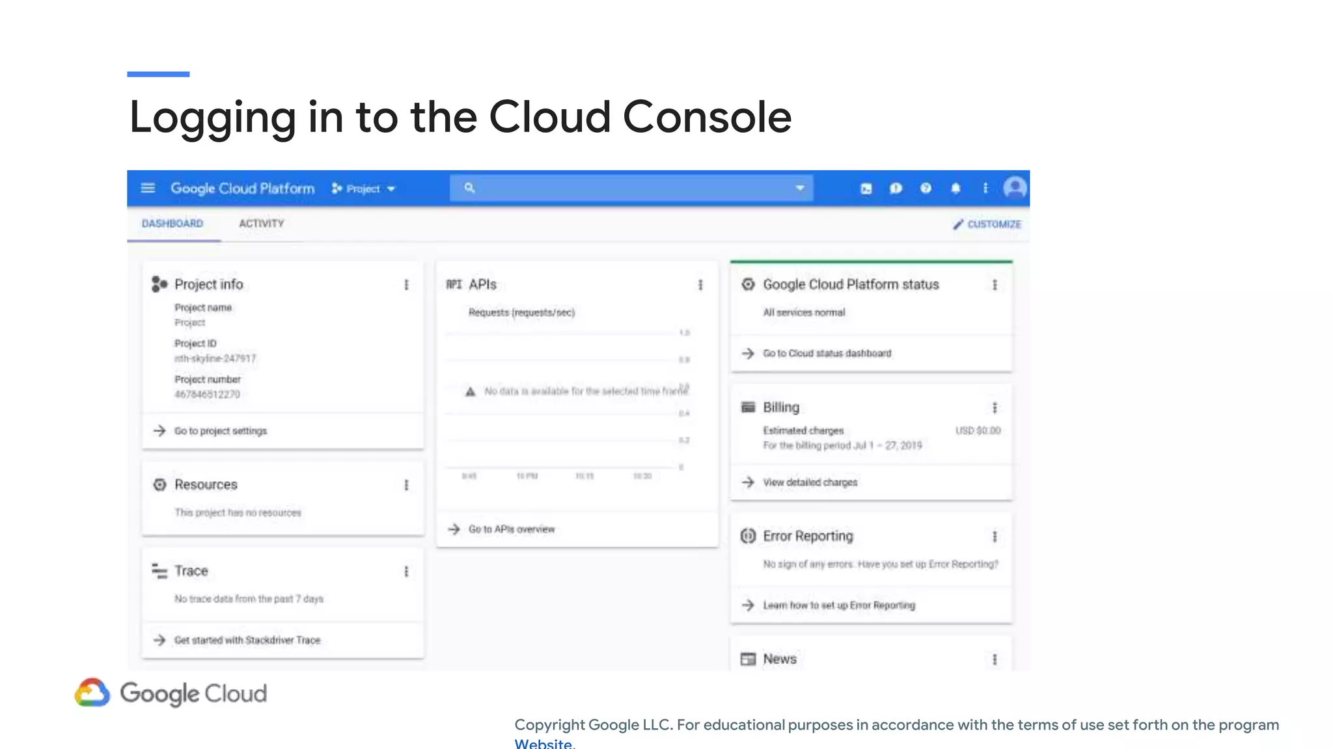Image resolution: width=1333 pixels, height=749 pixels.
Task: Show notifications via the bell icon
Action: pos(955,188)
